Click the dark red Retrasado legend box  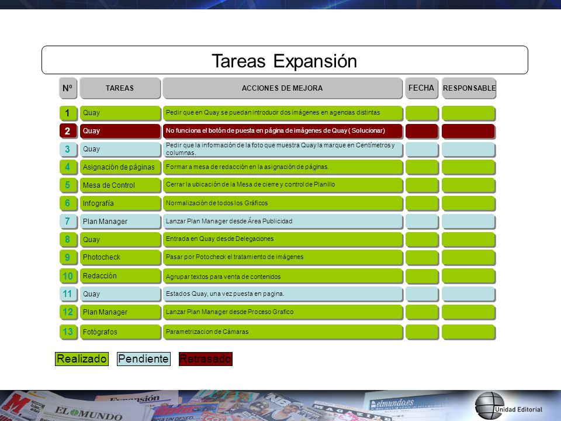(x=206, y=358)
